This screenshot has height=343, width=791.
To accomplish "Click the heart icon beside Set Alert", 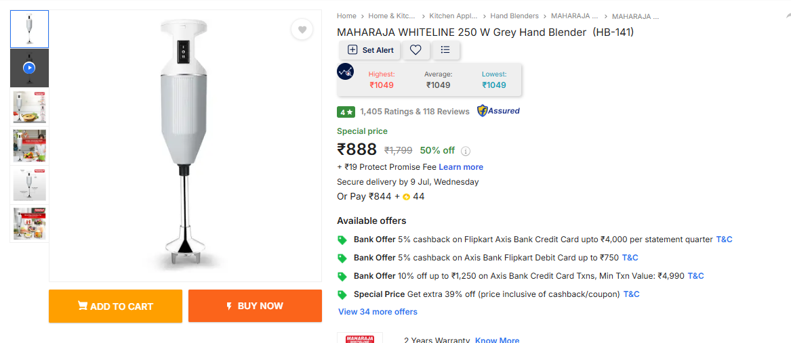I will click(x=415, y=49).
